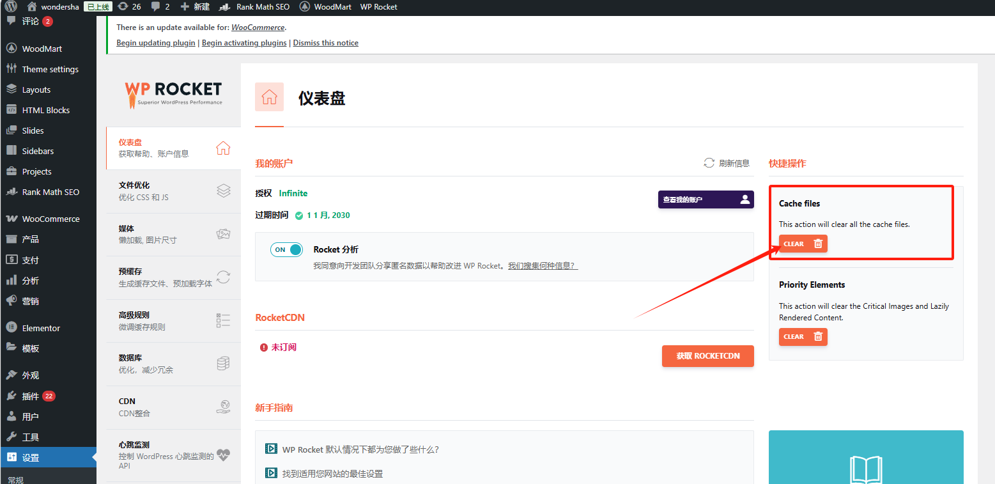Click the 数据库 database icon
This screenshot has width=995, height=484.
tap(223, 364)
